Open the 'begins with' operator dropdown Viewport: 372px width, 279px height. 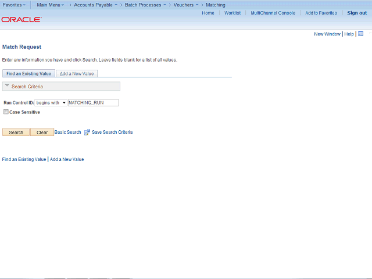[51, 103]
